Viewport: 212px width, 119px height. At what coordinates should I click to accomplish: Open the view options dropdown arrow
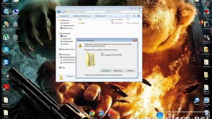pyautogui.click(x=130, y=16)
